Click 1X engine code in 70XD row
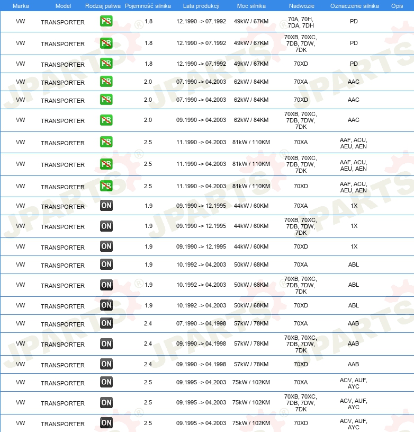The width and height of the screenshot is (414, 432). (x=354, y=246)
